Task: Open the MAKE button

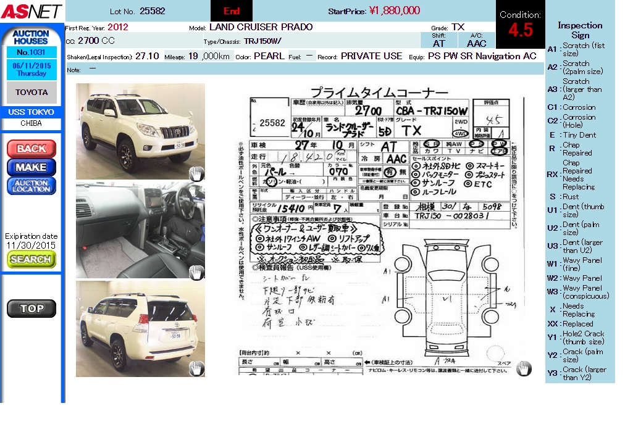Action: [31, 167]
